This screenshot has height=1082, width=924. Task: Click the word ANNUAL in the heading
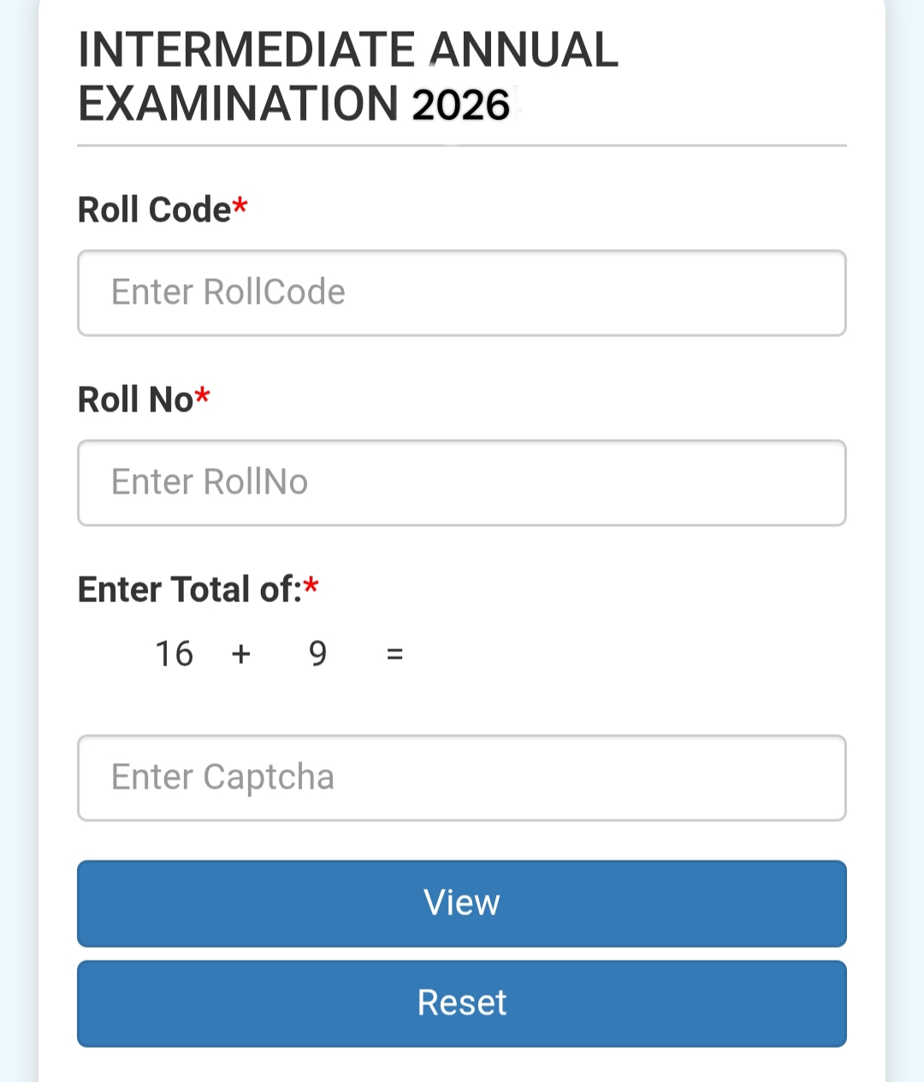click(523, 50)
